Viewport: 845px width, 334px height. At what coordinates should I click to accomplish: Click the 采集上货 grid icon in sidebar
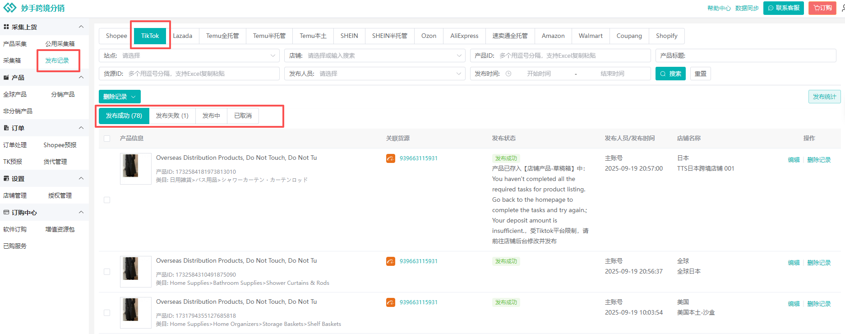(x=6, y=27)
